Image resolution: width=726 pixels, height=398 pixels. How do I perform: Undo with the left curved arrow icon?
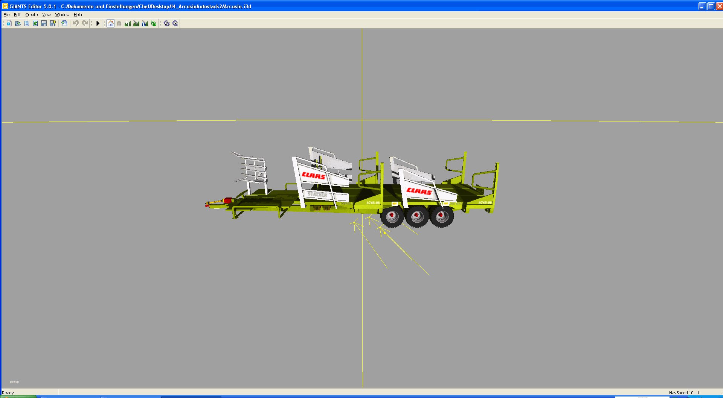tap(76, 23)
